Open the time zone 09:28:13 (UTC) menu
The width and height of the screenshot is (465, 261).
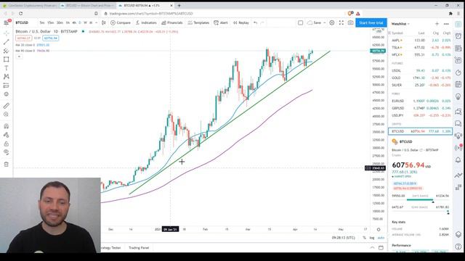pos(343,238)
